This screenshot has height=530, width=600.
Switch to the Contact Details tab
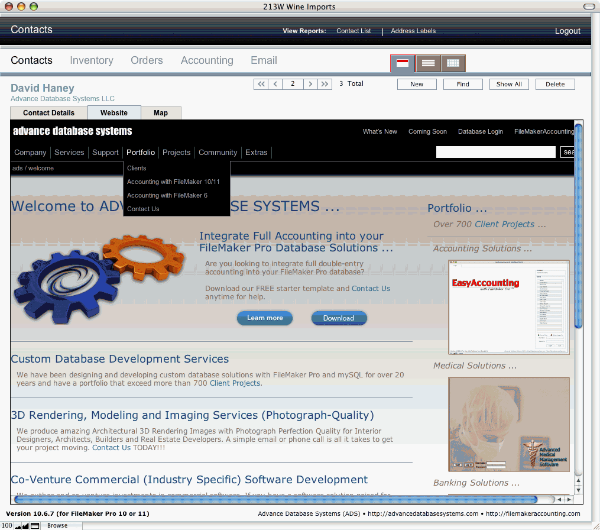point(48,113)
